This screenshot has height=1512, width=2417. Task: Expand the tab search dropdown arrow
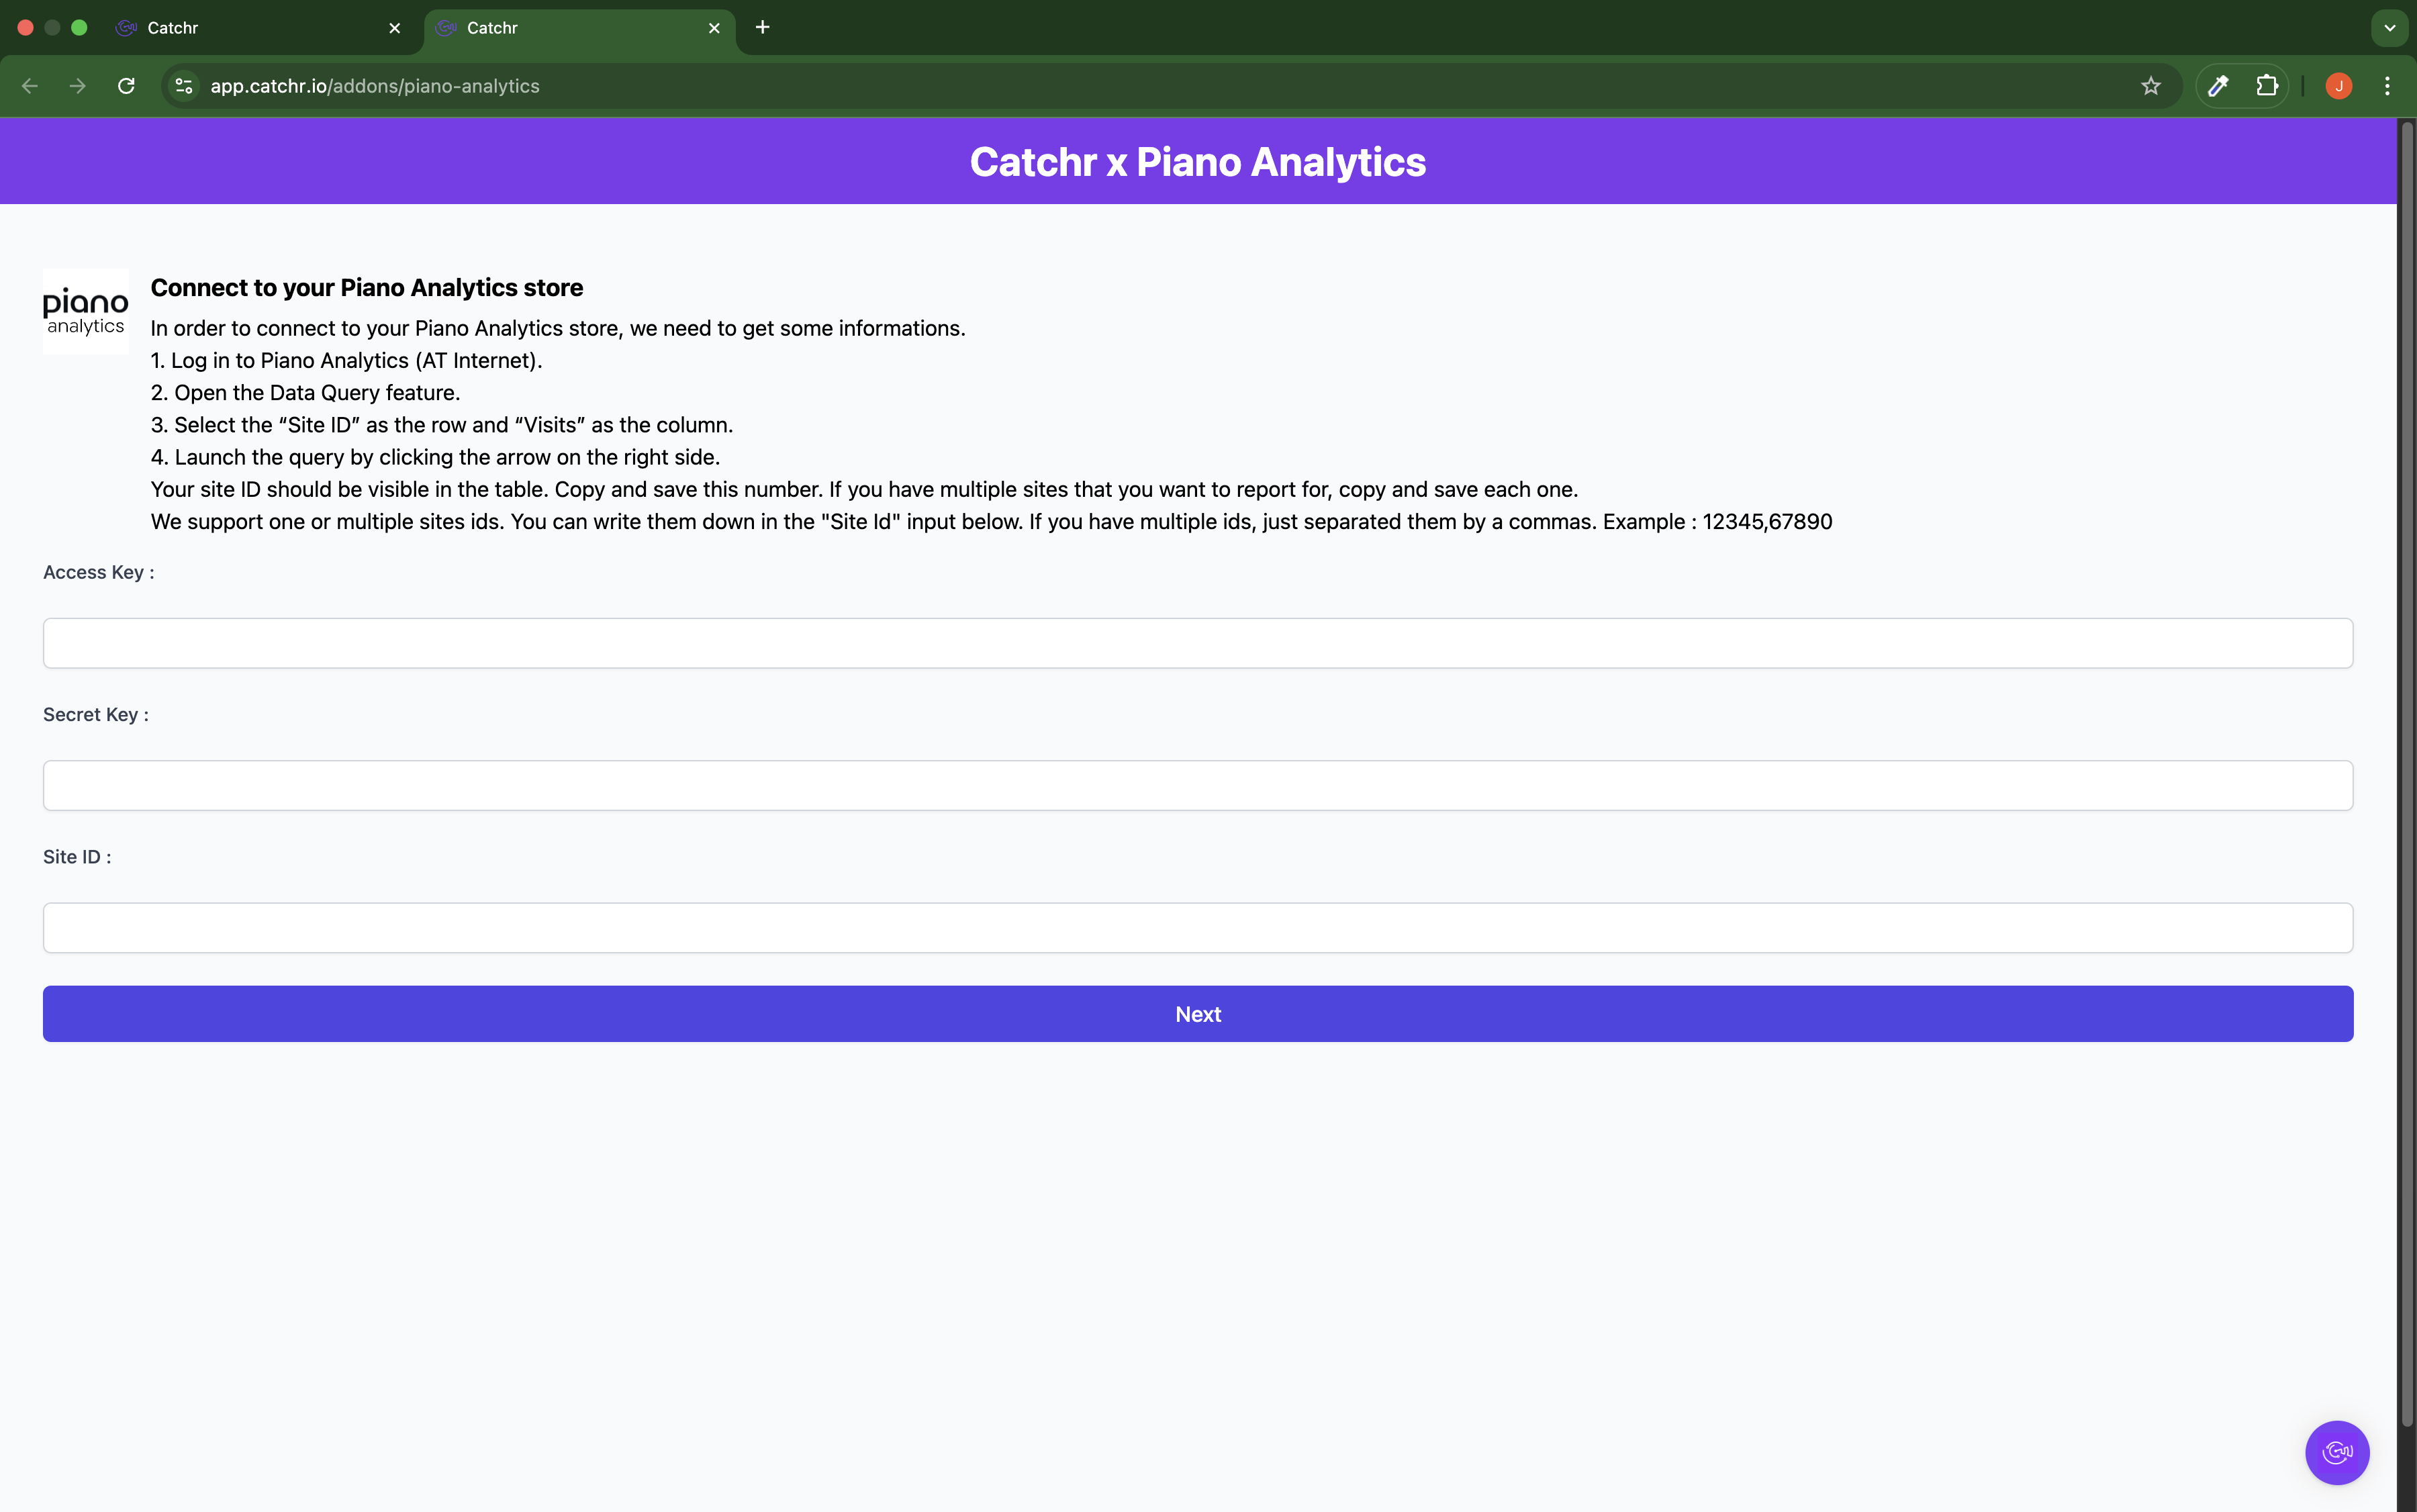[x=2389, y=28]
